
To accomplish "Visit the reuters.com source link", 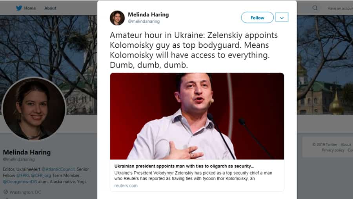I will pyautogui.click(x=126, y=186).
